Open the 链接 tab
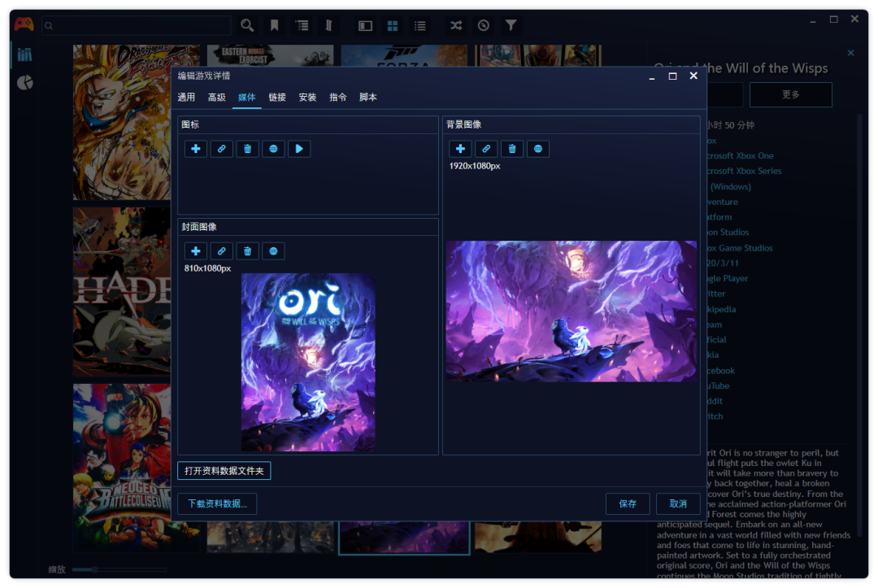This screenshot has height=588, width=878. [277, 98]
